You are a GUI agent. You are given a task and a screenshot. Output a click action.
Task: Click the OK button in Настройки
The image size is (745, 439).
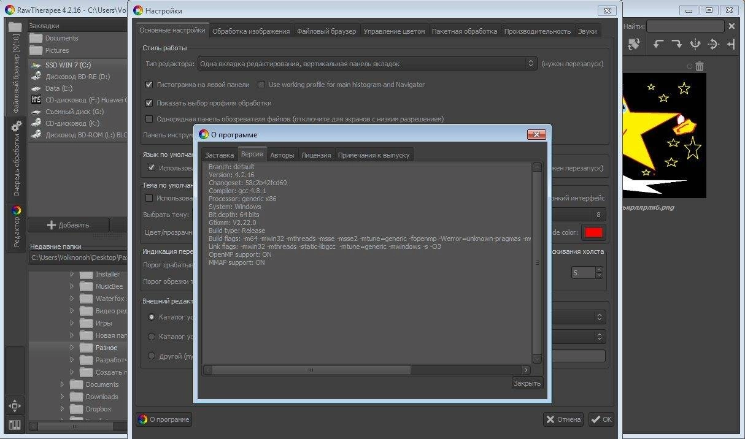point(601,419)
